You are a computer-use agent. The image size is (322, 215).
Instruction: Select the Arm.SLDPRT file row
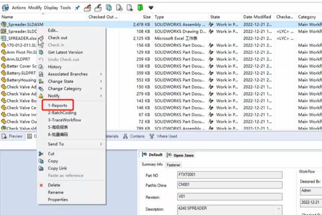point(161,59)
